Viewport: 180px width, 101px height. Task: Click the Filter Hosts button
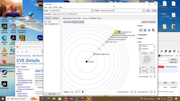[52, 94]
